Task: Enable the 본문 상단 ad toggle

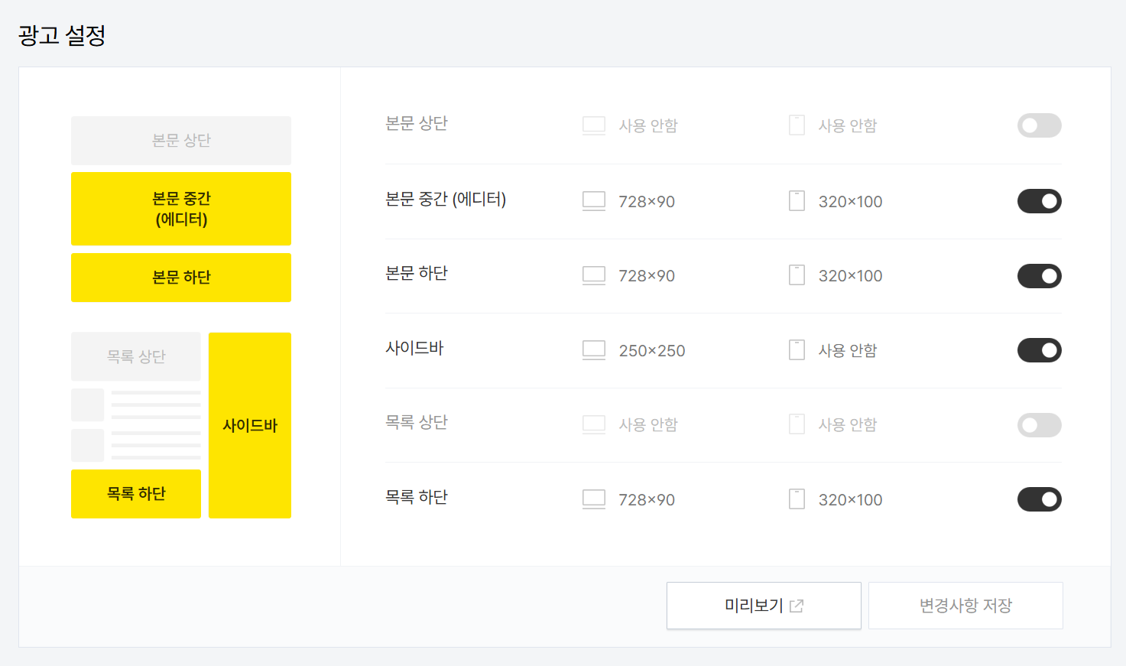Action: coord(1039,125)
